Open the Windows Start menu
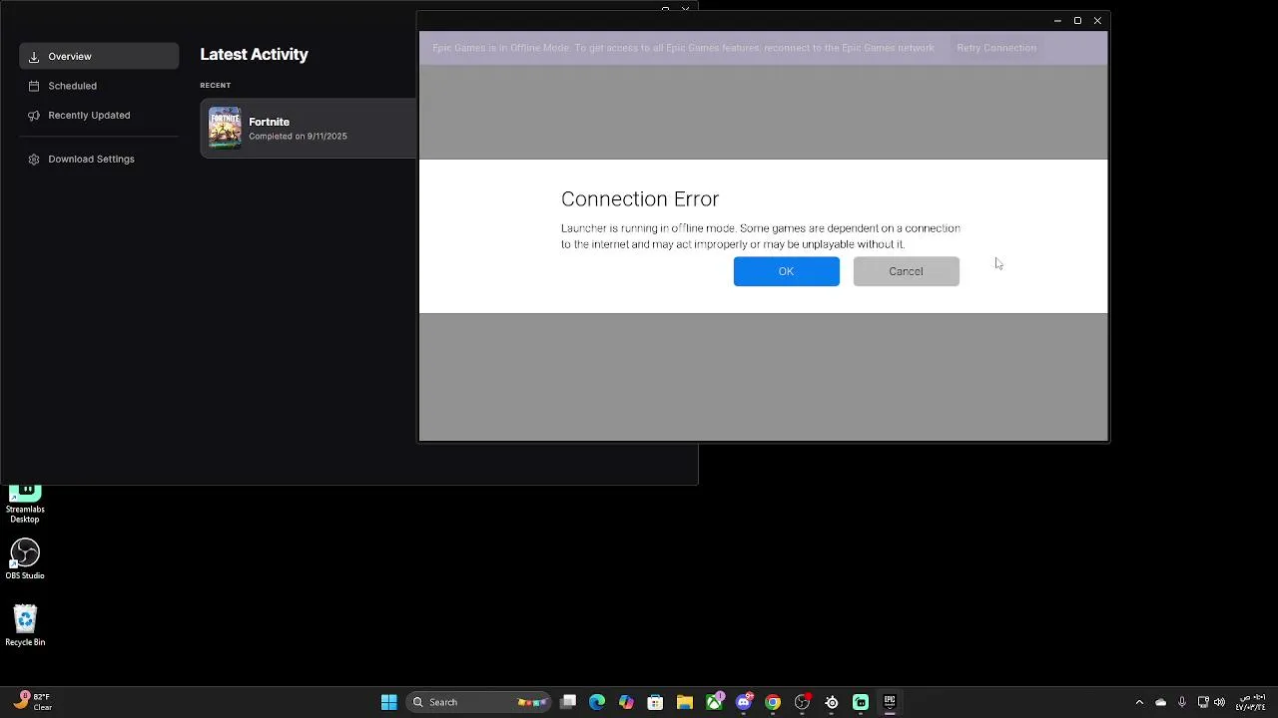The height and width of the screenshot is (718, 1278). point(389,702)
